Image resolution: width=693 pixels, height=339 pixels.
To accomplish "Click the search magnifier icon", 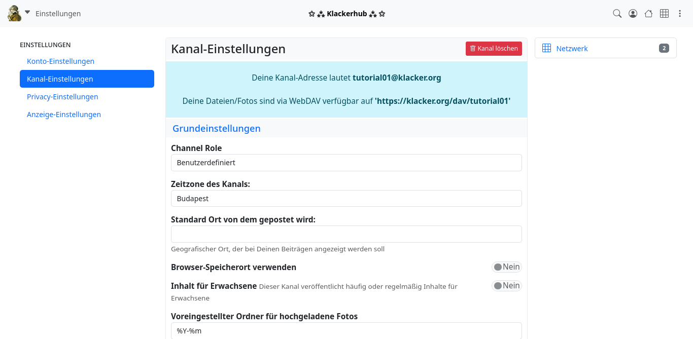I will pyautogui.click(x=617, y=14).
